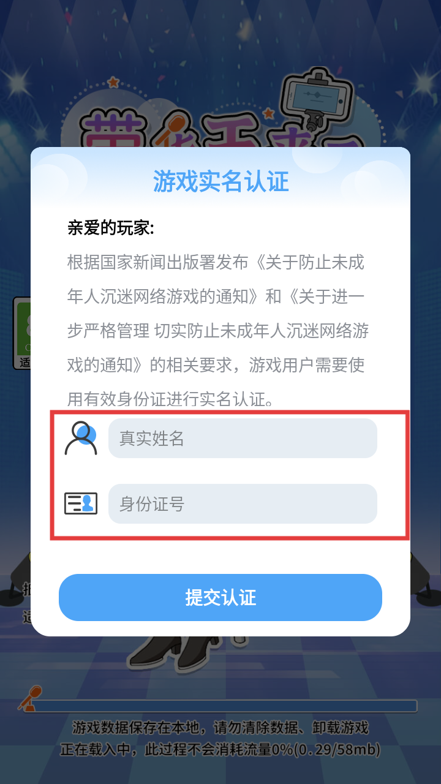
Task: Focus the 身份证号 input field
Action: pyautogui.click(x=243, y=503)
